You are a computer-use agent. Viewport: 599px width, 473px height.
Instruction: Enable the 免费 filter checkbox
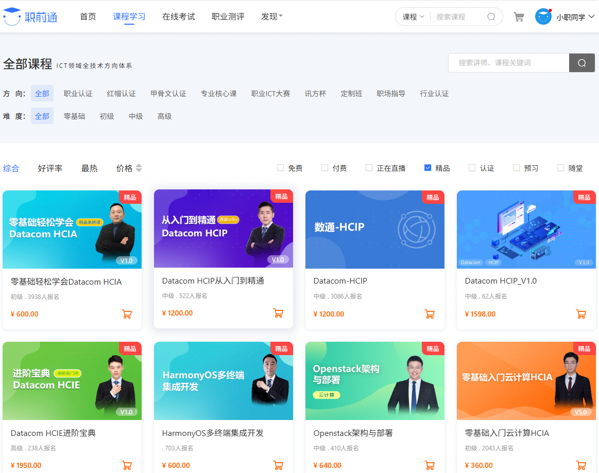tap(281, 168)
